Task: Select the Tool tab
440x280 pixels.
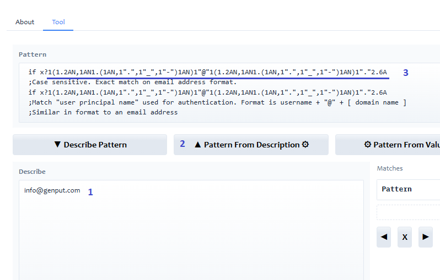Action: click(58, 22)
